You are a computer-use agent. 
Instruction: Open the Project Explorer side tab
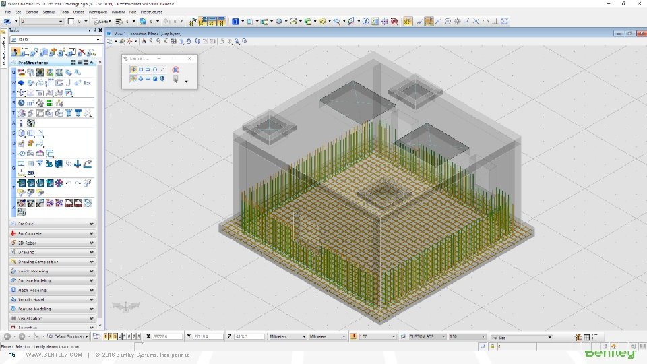click(x=4, y=49)
